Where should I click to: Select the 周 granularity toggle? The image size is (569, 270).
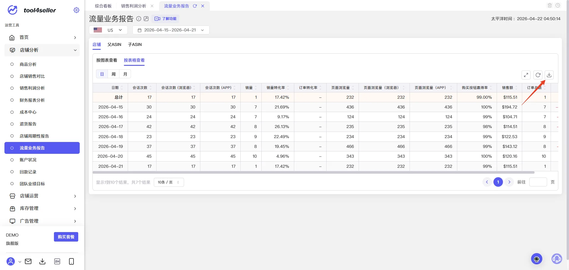click(x=114, y=74)
